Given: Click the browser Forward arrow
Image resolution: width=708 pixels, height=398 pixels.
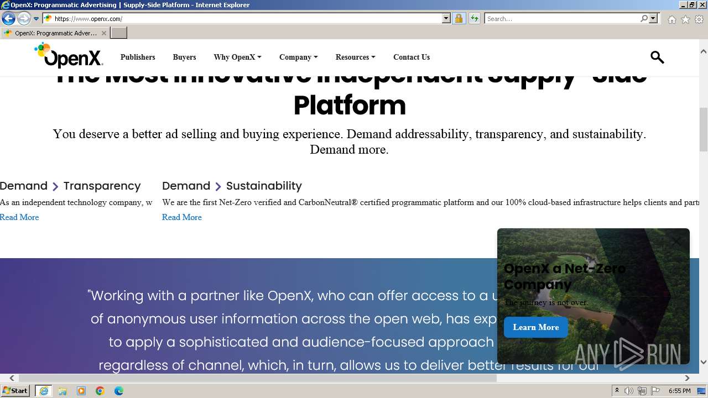Looking at the screenshot, I should click(x=24, y=19).
